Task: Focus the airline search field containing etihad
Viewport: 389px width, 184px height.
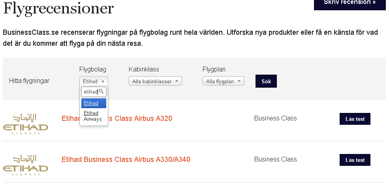Action: coord(94,92)
